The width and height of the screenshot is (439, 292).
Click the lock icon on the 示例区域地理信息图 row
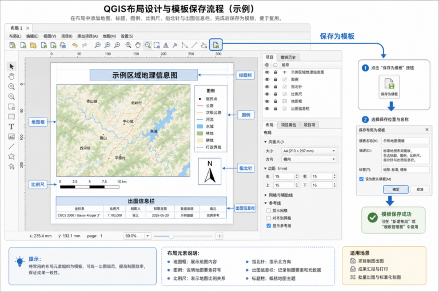[x=276, y=72]
